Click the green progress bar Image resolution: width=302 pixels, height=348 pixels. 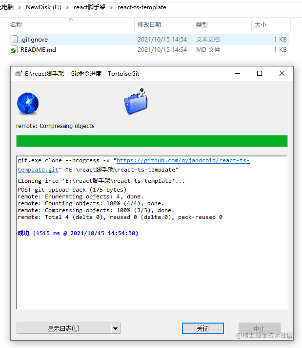click(152, 141)
